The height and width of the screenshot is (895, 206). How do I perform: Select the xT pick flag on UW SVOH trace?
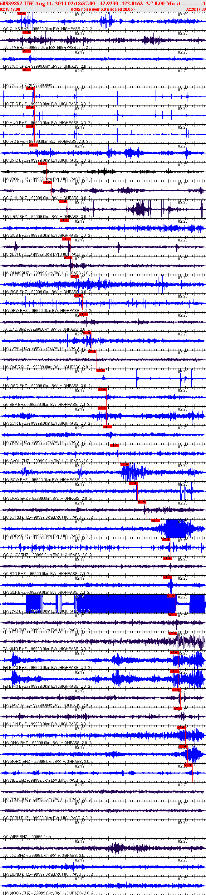point(114,446)
